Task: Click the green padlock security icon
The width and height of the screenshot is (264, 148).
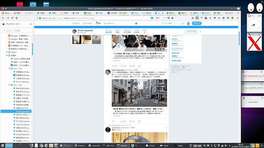Action: click(x=40, y=18)
